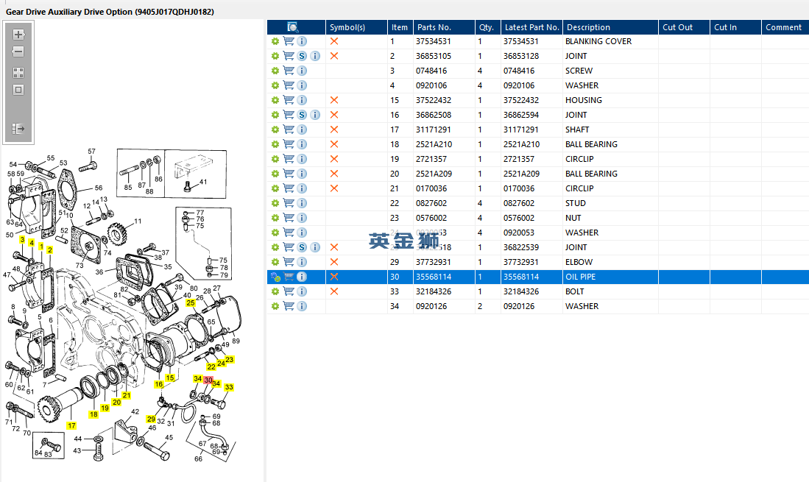
Task: Click callout 18 on the diagram
Action: click(93, 414)
